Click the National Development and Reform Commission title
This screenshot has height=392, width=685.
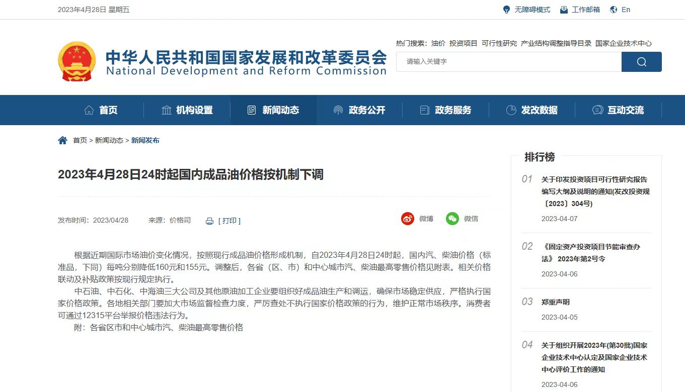coord(246,71)
